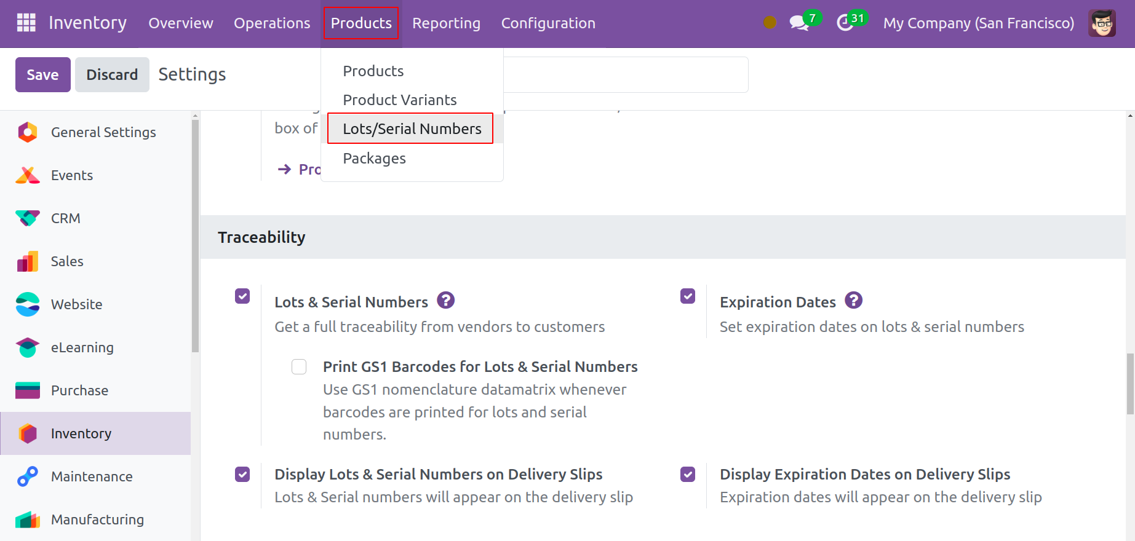Expand the Configuration dropdown
The image size is (1135, 541).
pyautogui.click(x=548, y=23)
